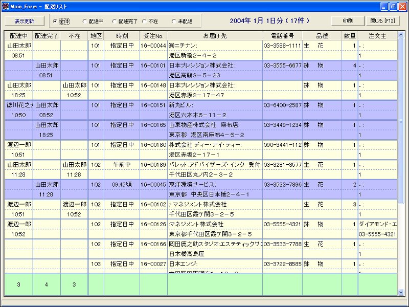Click the お届け先 column header
This screenshot has height=307, width=409.
click(215, 36)
